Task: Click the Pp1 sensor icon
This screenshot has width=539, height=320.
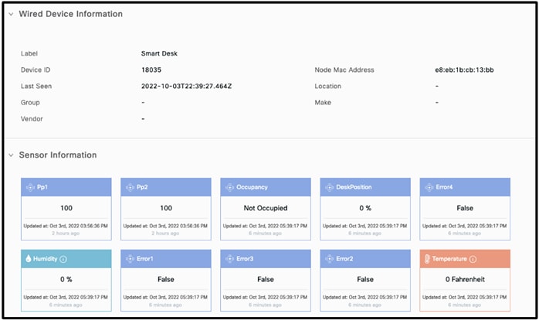Action: click(x=30, y=187)
